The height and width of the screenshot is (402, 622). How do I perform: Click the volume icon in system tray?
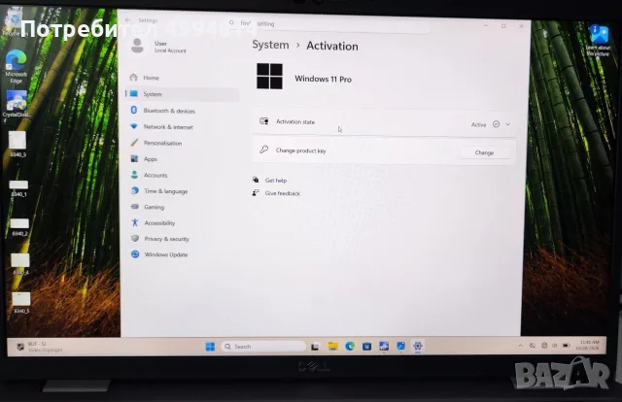[x=555, y=346]
